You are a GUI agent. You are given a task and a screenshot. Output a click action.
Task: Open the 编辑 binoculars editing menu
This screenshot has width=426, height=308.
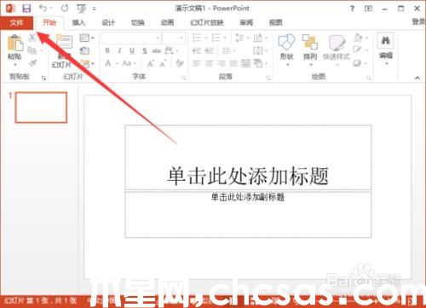(386, 49)
